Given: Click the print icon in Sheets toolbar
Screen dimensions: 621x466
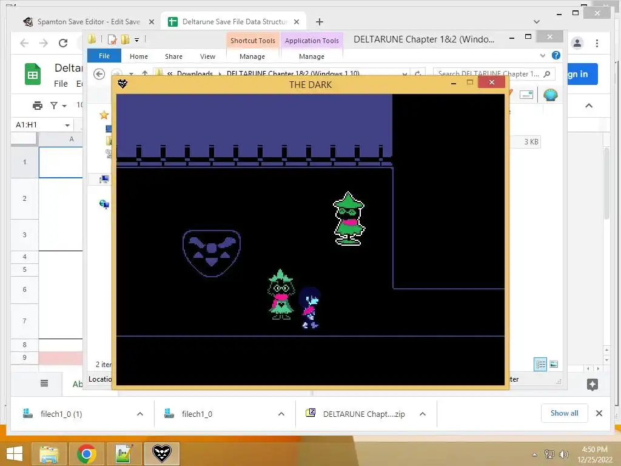Looking at the screenshot, I should tap(37, 106).
